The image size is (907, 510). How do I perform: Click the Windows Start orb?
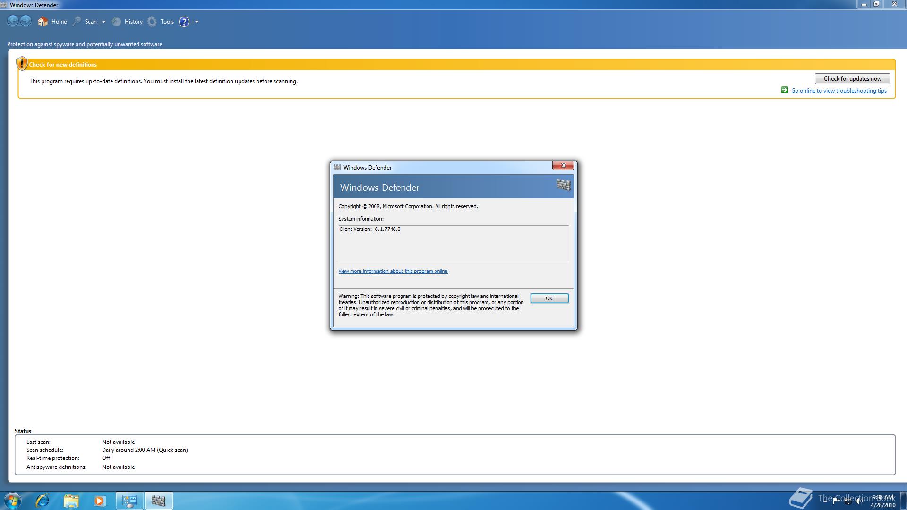click(13, 501)
